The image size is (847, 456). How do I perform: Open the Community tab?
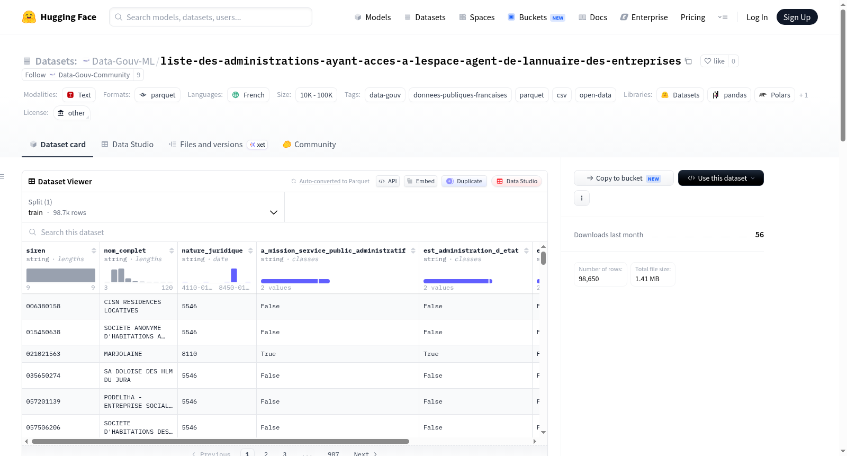click(309, 144)
